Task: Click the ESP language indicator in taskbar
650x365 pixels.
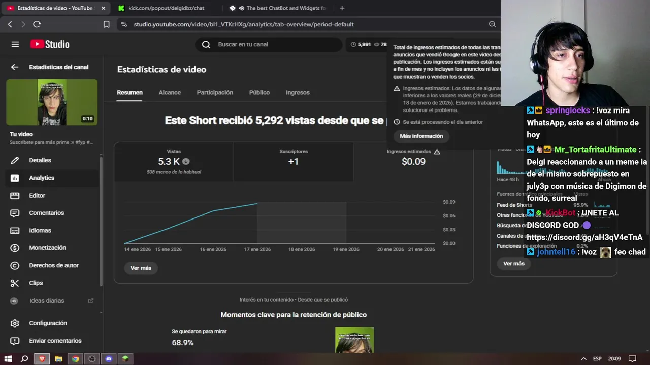Action: 598,359
